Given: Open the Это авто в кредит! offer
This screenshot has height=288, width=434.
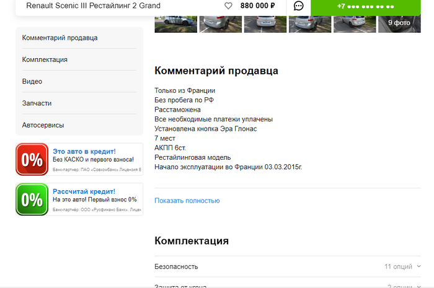Looking at the screenshot, I should coord(84,151).
